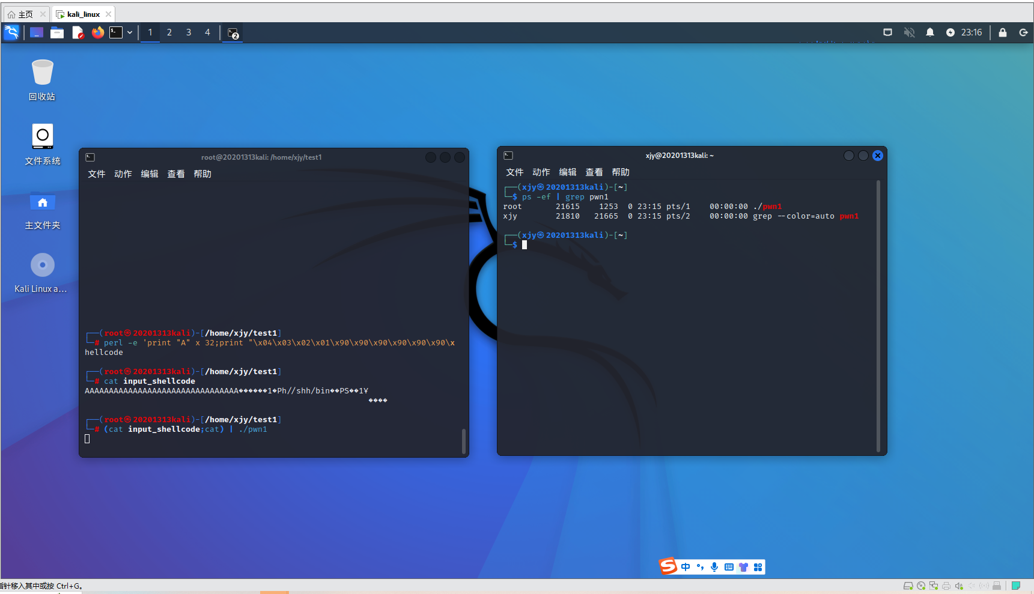Switch to workspace 1

[x=150, y=32]
